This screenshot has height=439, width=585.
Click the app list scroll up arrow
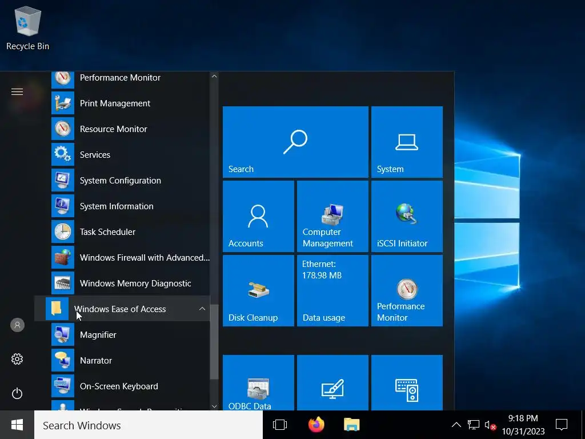(x=214, y=76)
